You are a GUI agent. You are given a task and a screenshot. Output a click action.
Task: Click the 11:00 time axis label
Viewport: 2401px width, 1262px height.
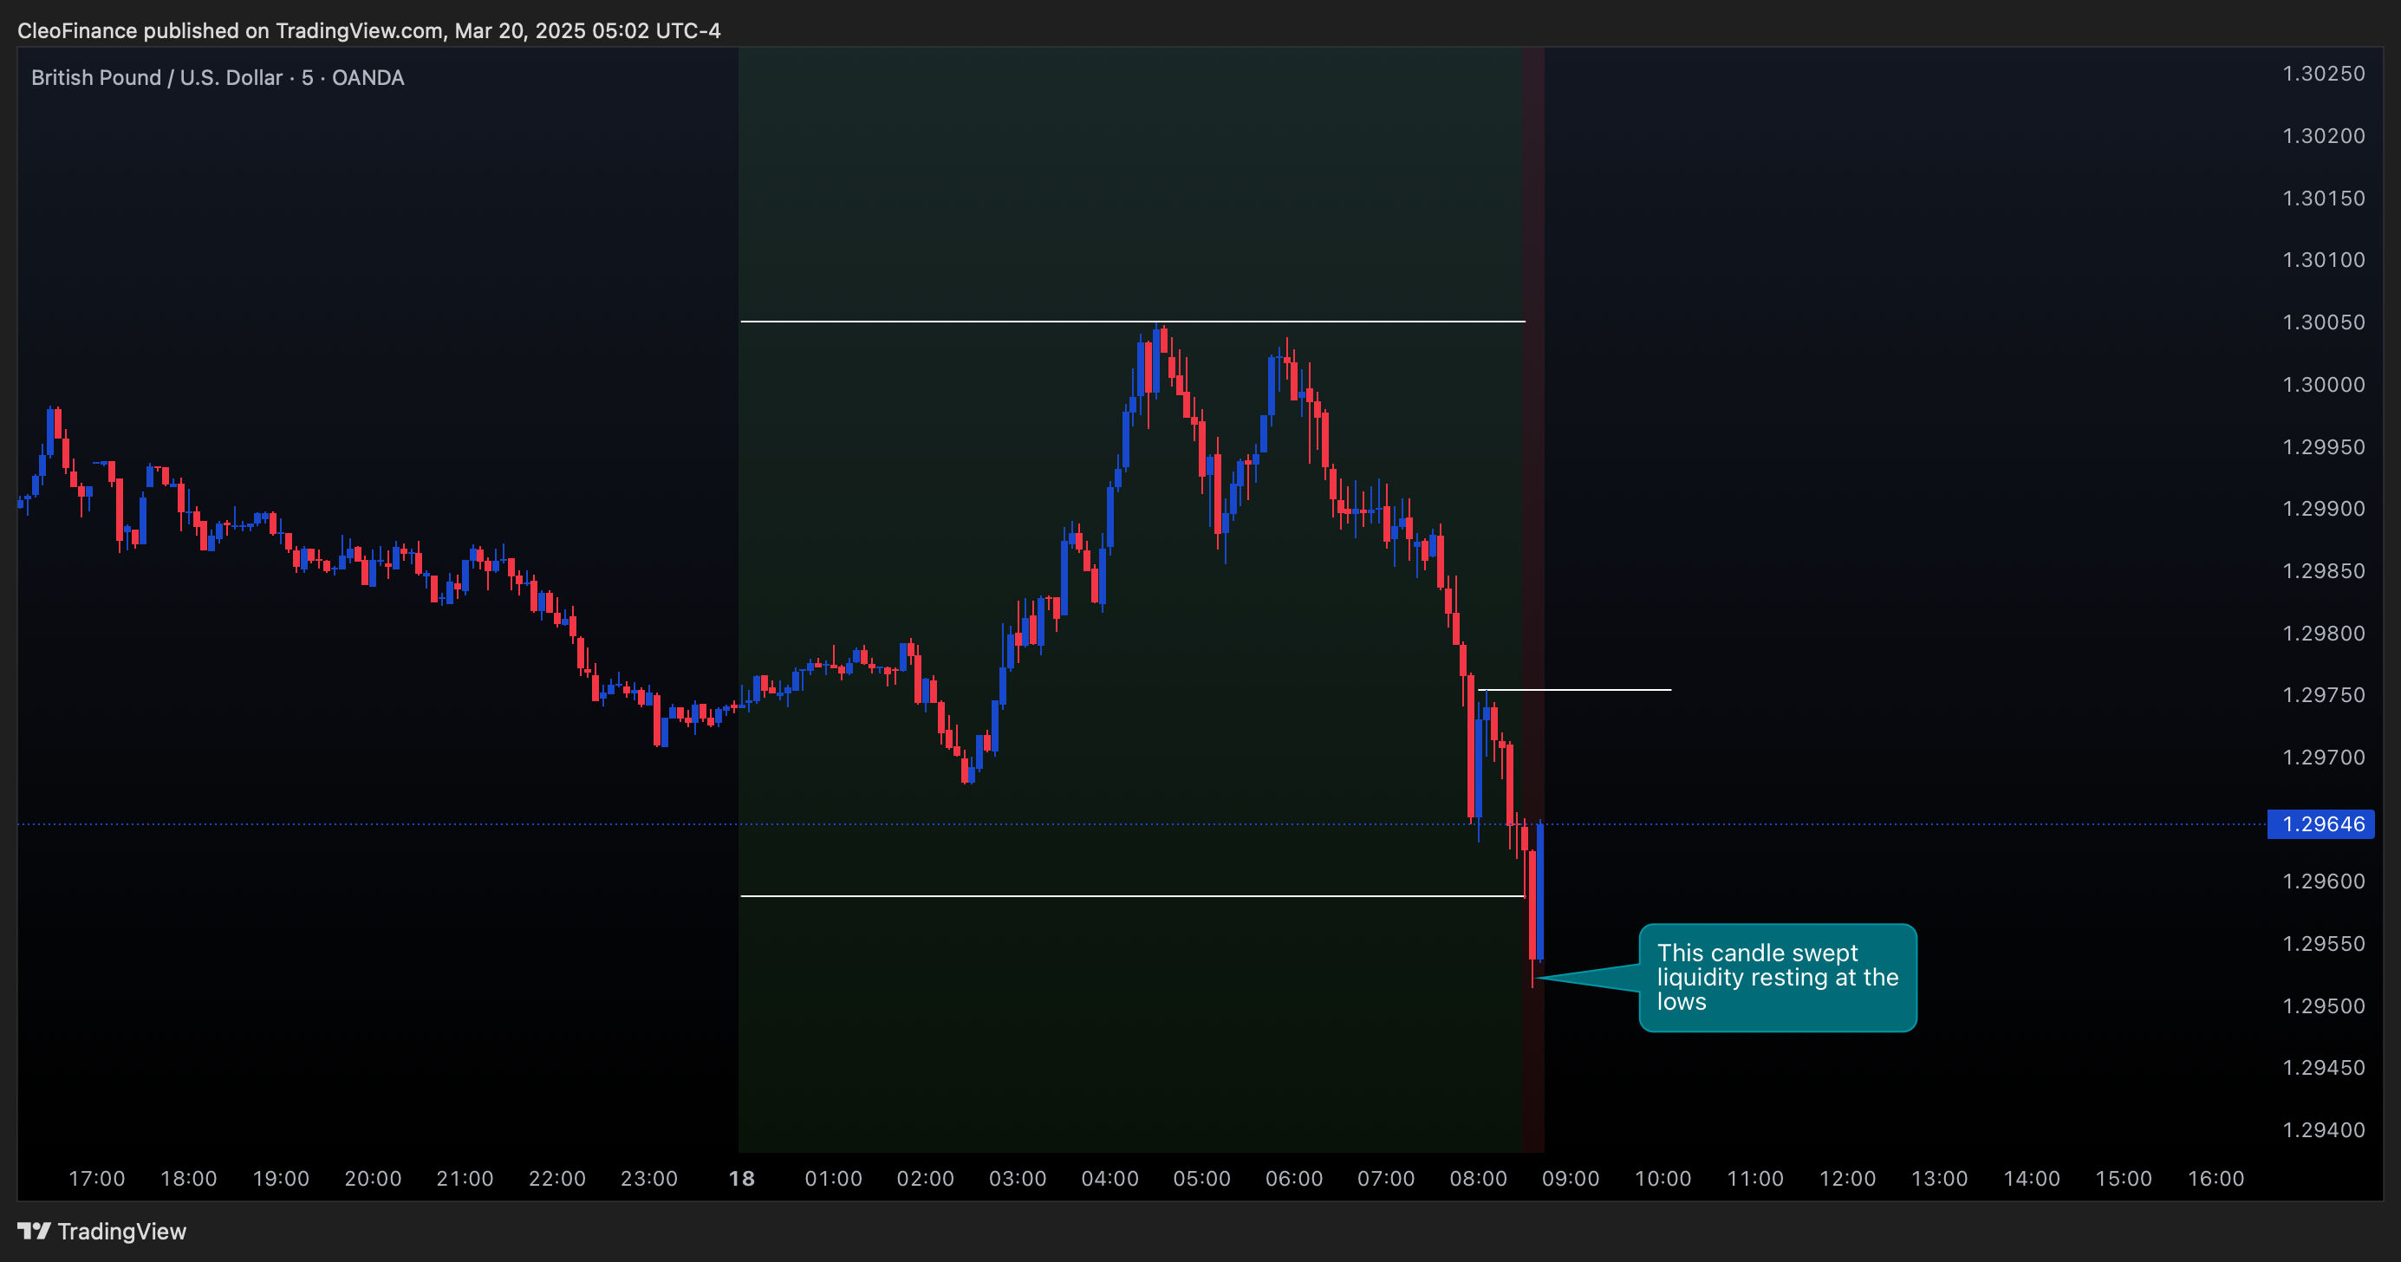tap(1755, 1179)
